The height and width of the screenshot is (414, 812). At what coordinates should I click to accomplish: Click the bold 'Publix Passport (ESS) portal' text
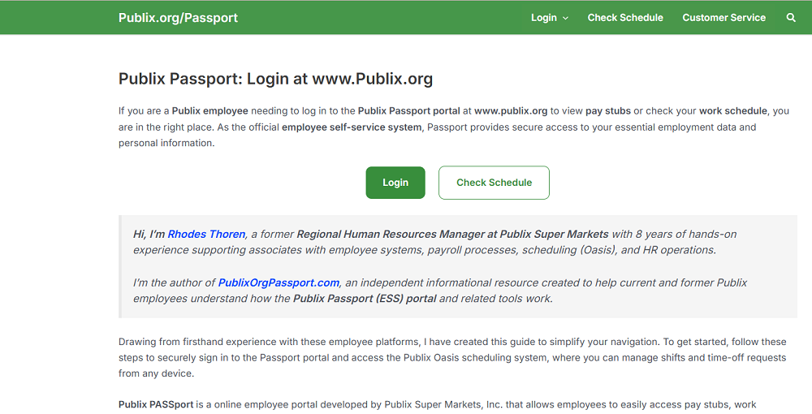pos(365,299)
